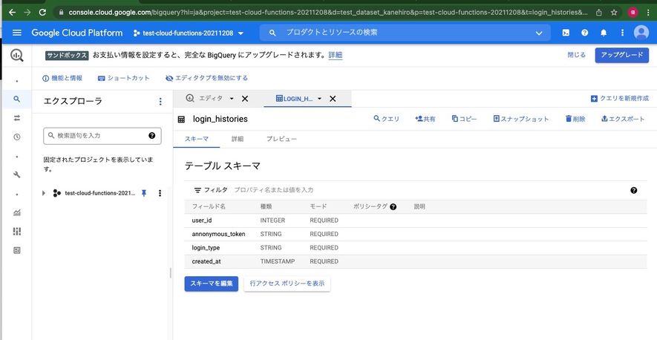Click the Upgrade button
The image size is (657, 340).
(621, 55)
